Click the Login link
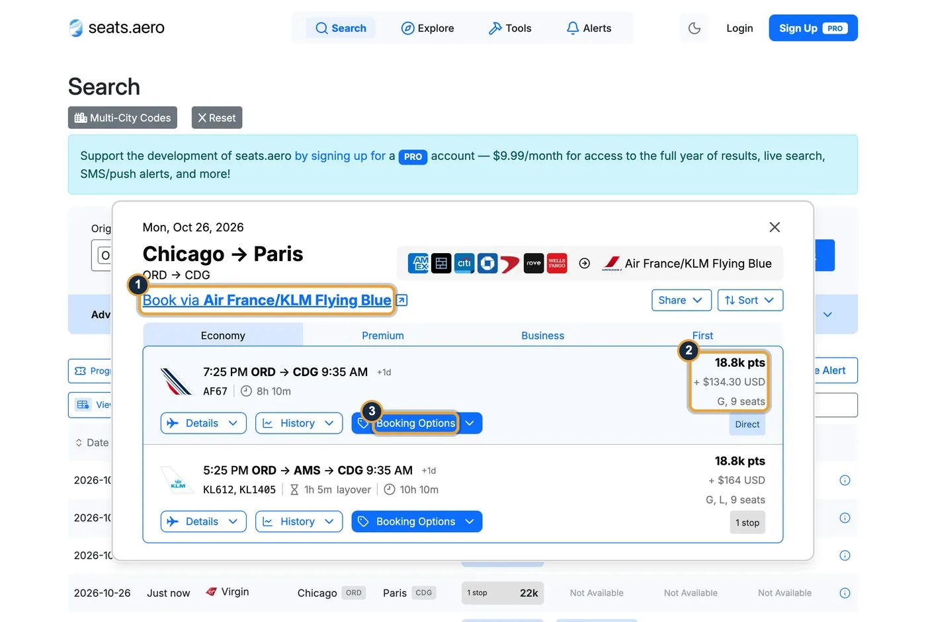The height and width of the screenshot is (622, 926). (x=739, y=28)
